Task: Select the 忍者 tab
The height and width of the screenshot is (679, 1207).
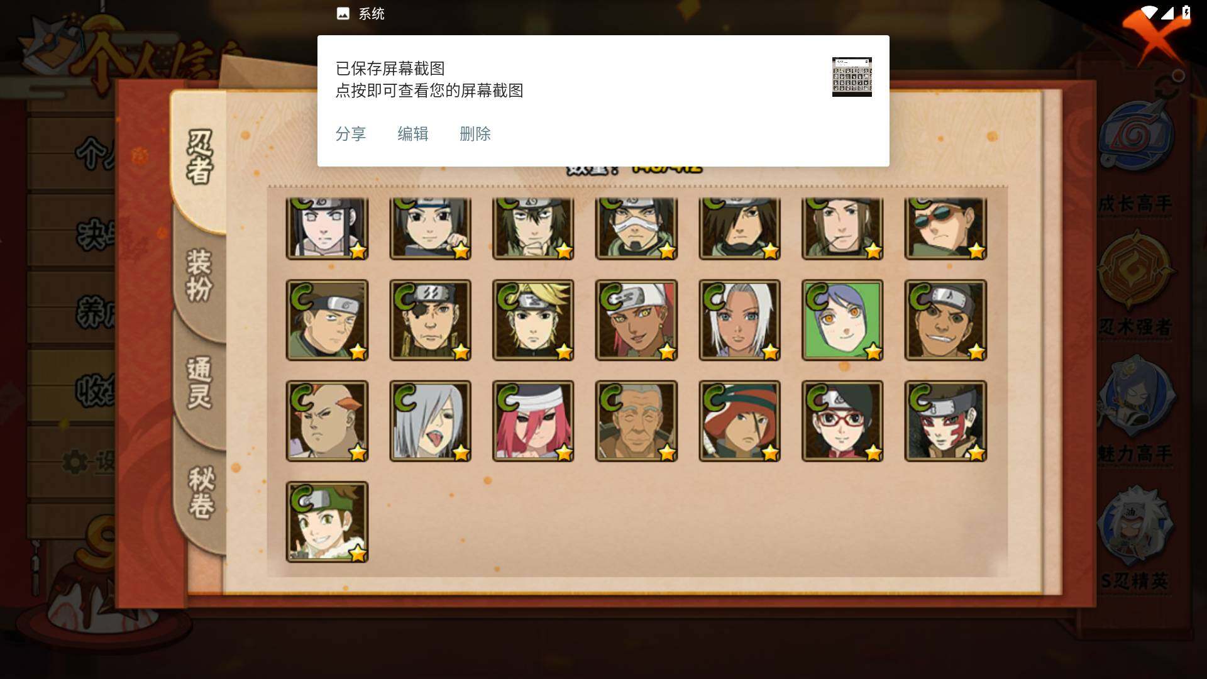Action: tap(199, 157)
